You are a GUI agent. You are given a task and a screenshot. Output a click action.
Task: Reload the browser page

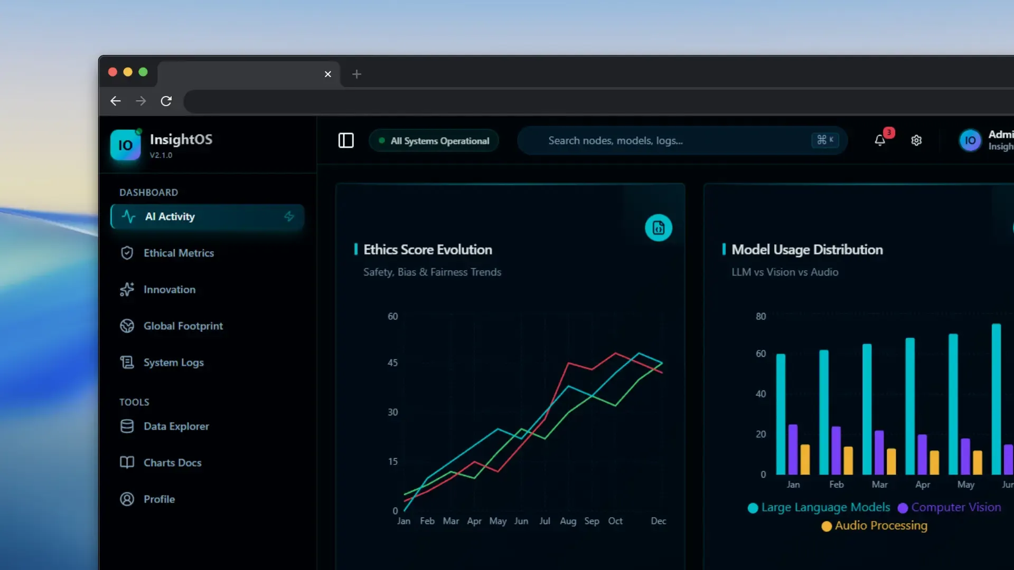(166, 101)
